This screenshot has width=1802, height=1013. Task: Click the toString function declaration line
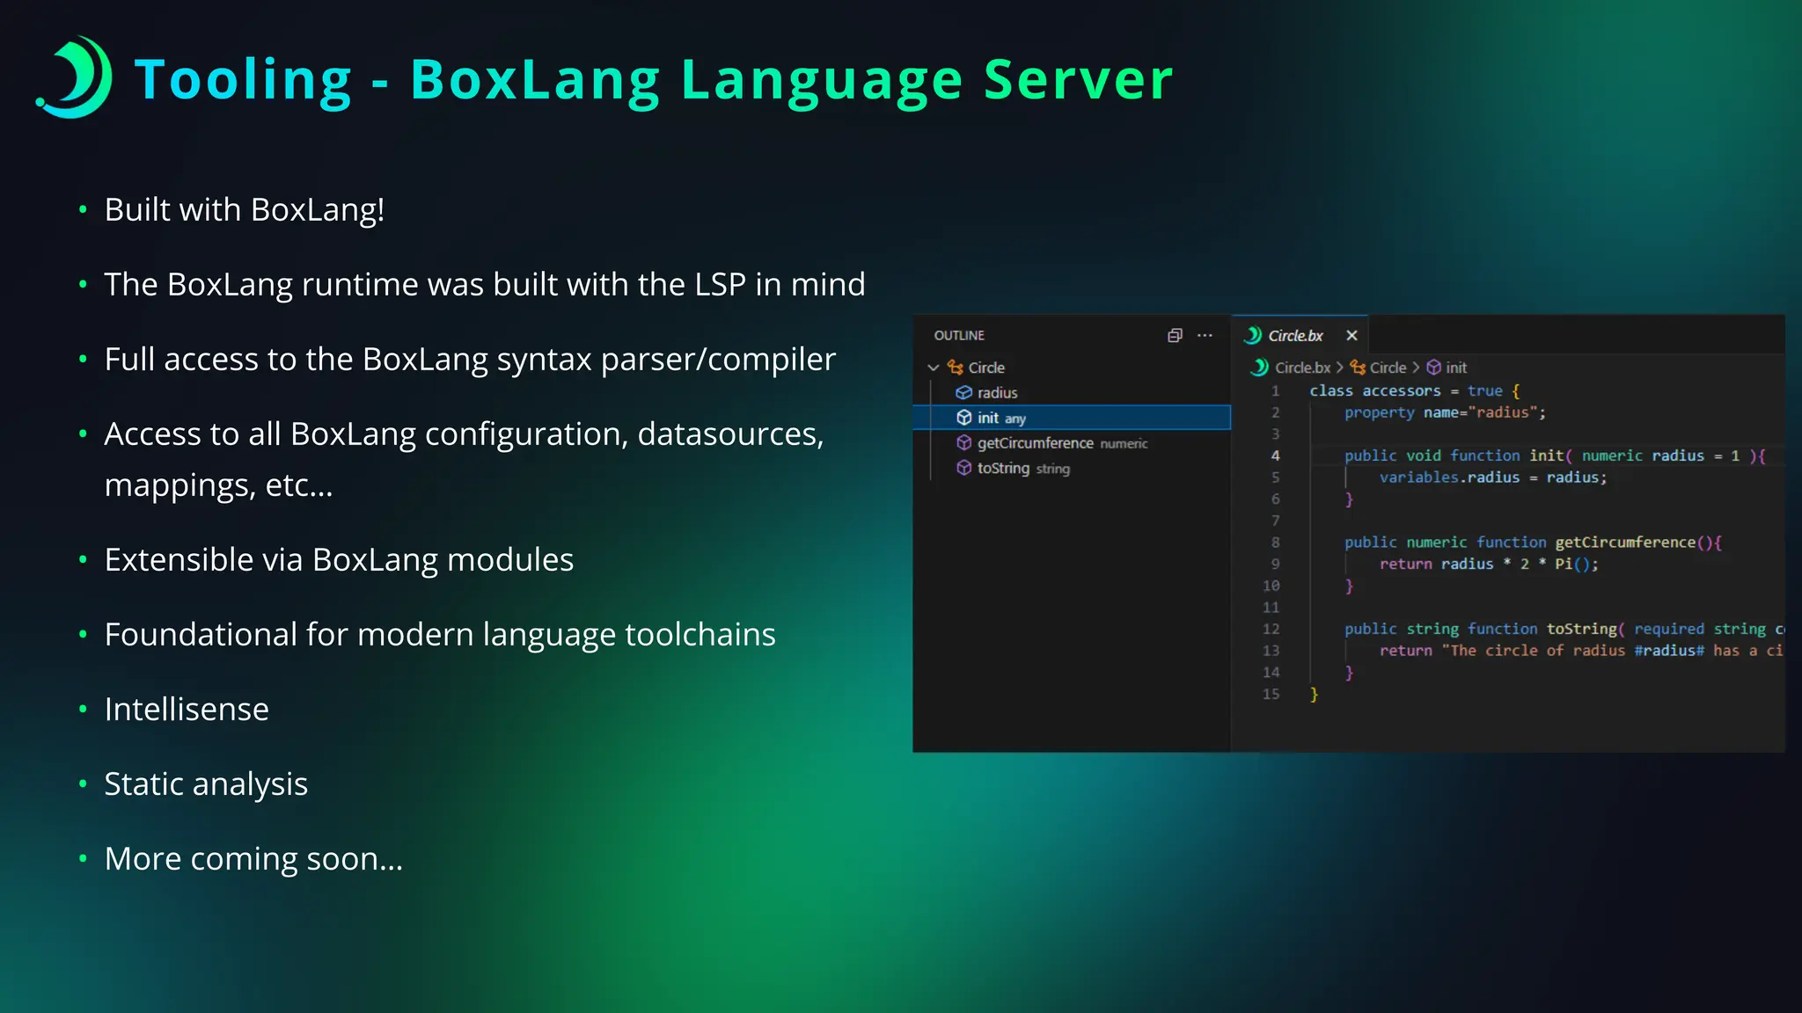pos(1564,629)
